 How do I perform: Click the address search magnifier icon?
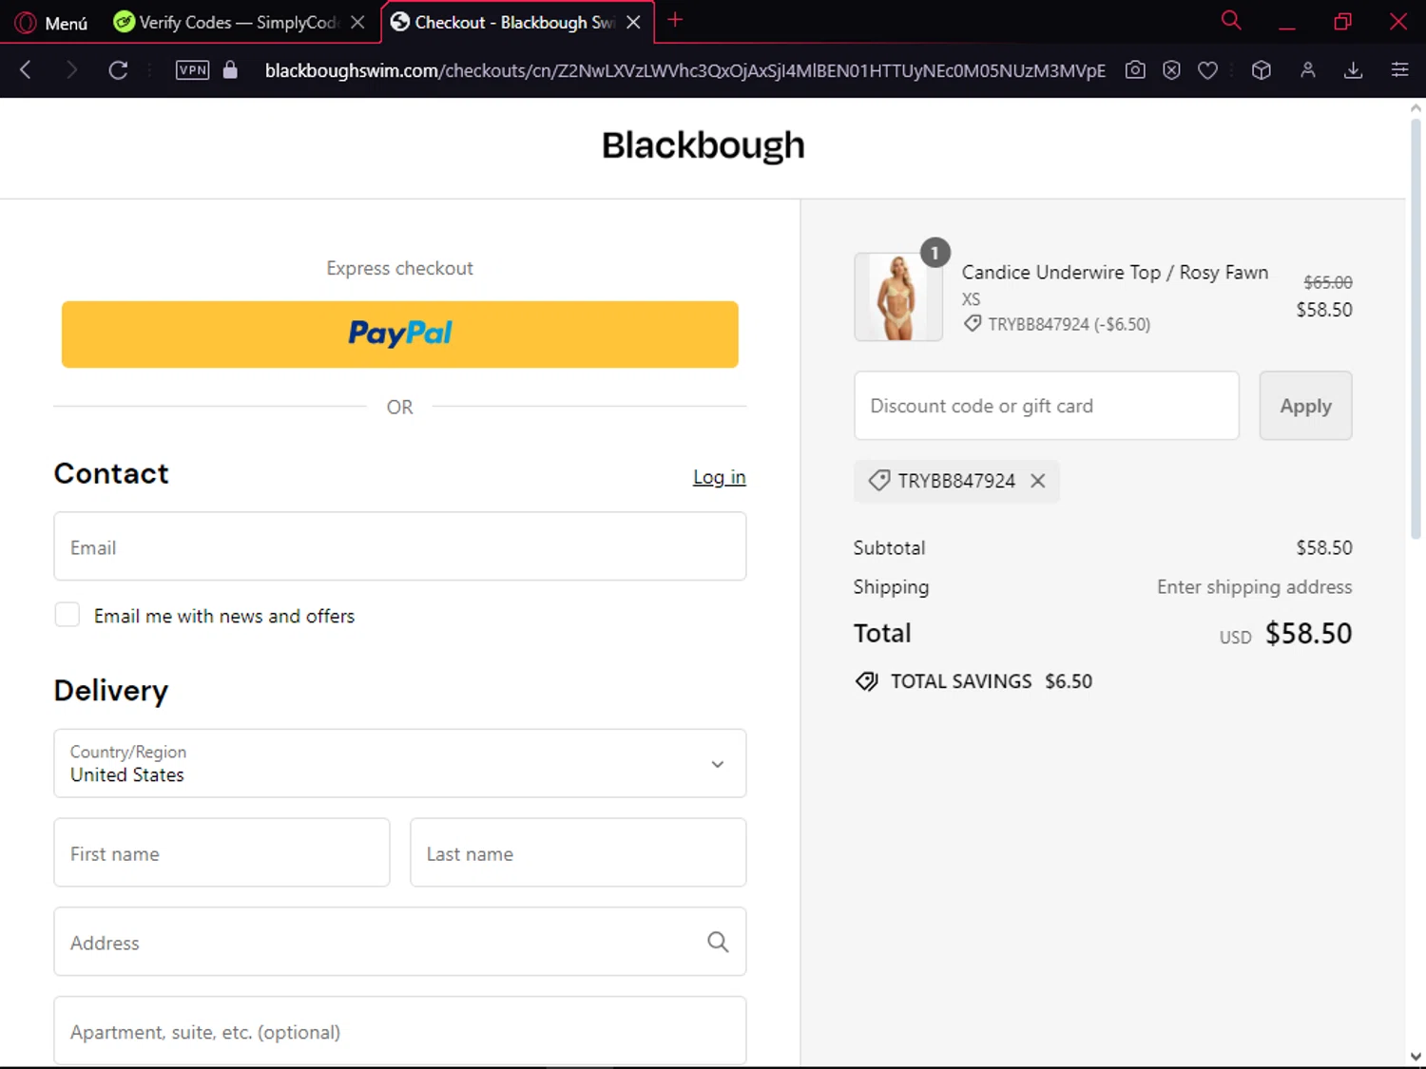[718, 942]
